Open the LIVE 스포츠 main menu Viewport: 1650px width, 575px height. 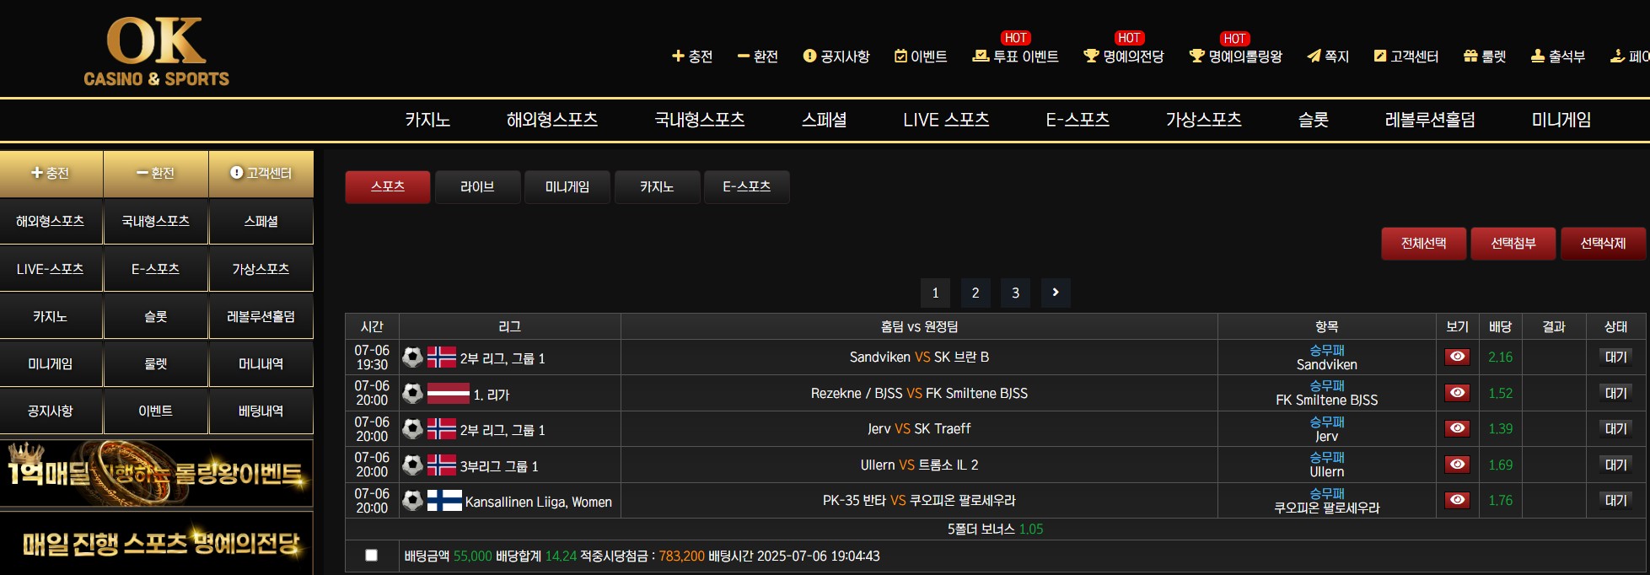pos(946,120)
